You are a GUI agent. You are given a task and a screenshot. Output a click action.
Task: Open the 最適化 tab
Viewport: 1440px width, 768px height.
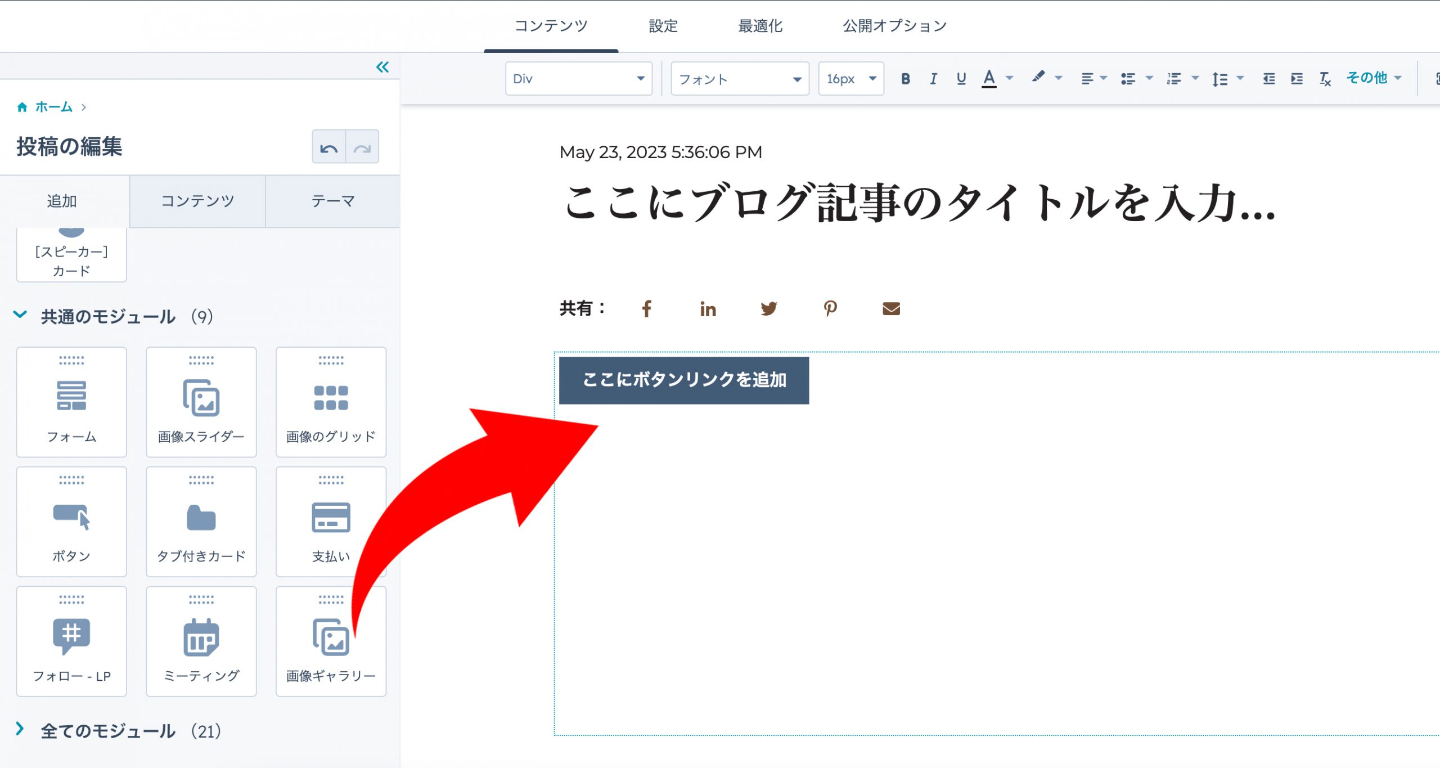(x=760, y=26)
